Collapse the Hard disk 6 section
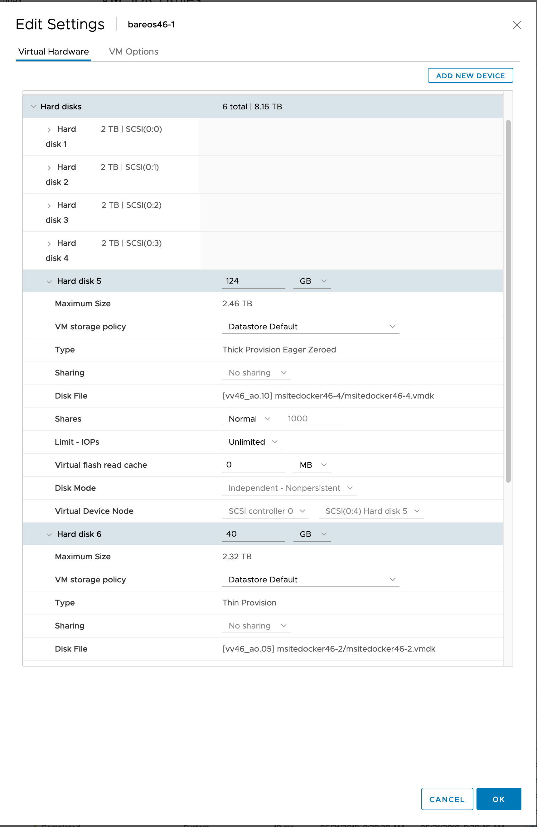 (49, 534)
